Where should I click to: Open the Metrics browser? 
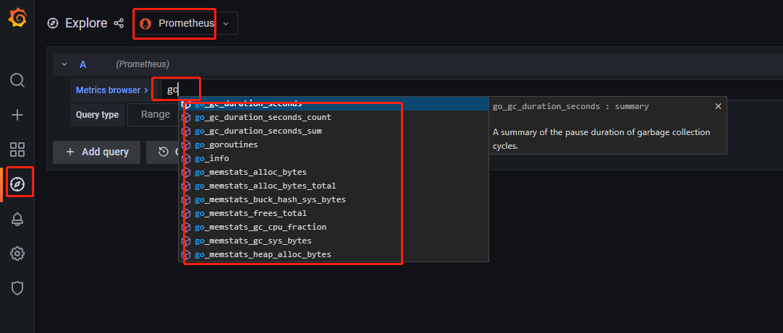tap(111, 90)
